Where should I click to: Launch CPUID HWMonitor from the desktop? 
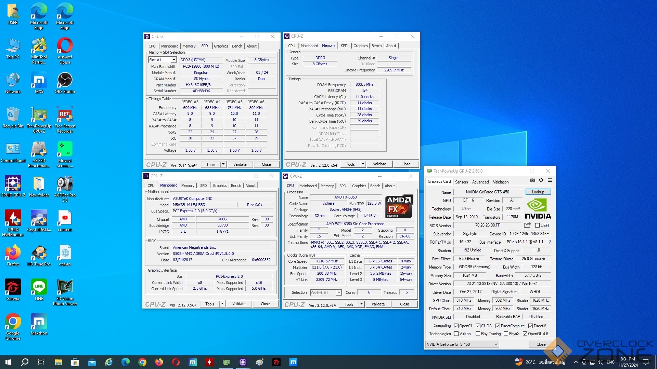pyautogui.click(x=13, y=223)
